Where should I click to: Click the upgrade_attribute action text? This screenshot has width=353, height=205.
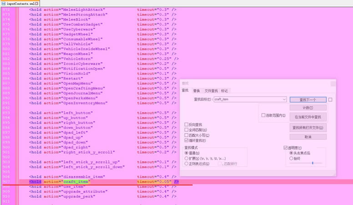(84, 191)
